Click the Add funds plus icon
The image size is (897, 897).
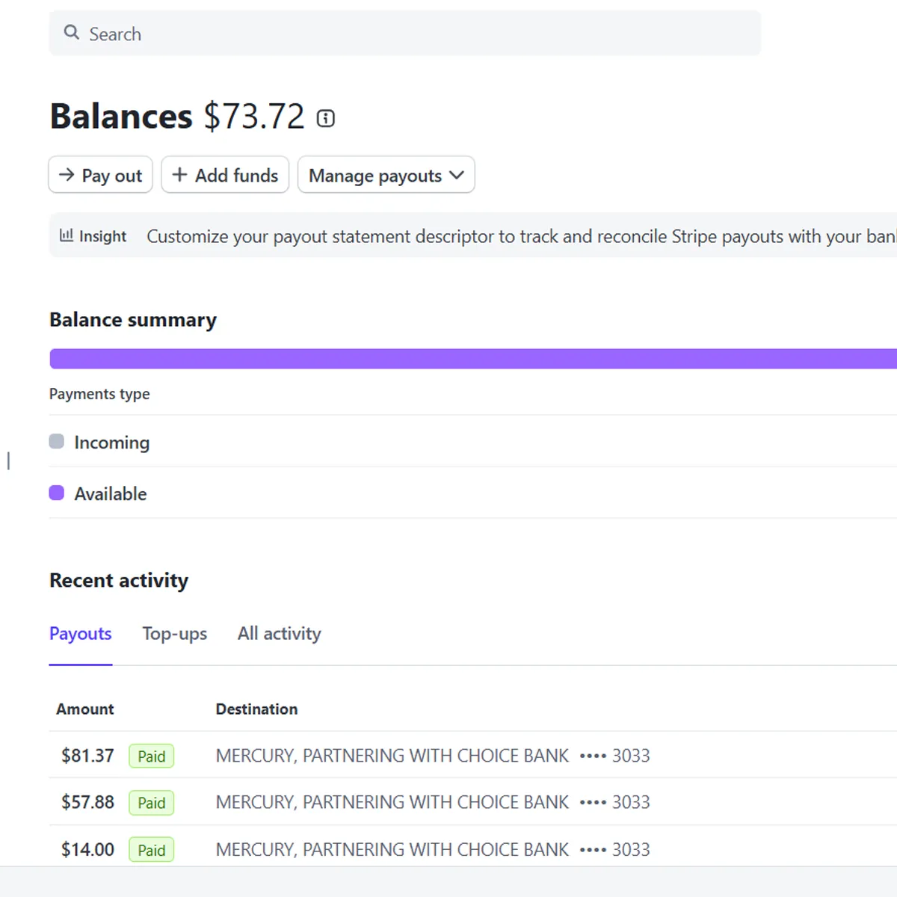179,175
